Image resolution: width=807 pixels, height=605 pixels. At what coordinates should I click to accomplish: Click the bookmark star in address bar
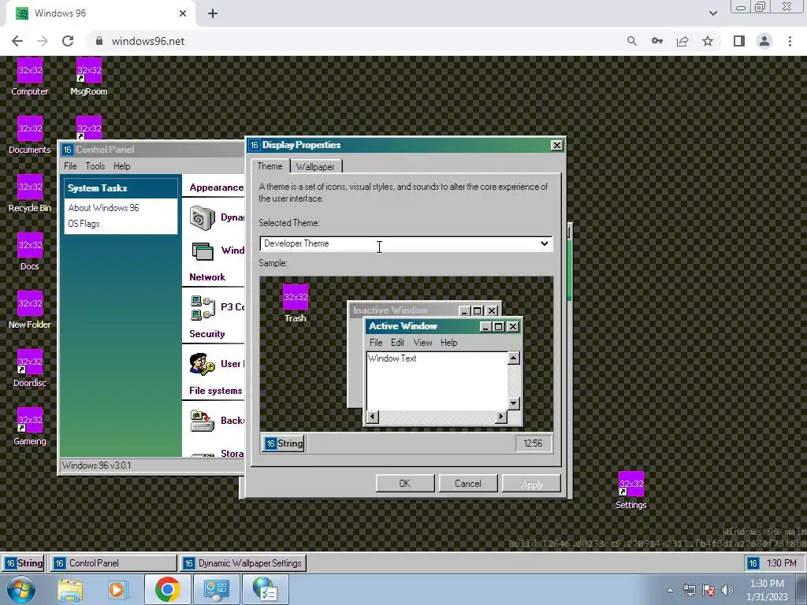pyautogui.click(x=708, y=41)
